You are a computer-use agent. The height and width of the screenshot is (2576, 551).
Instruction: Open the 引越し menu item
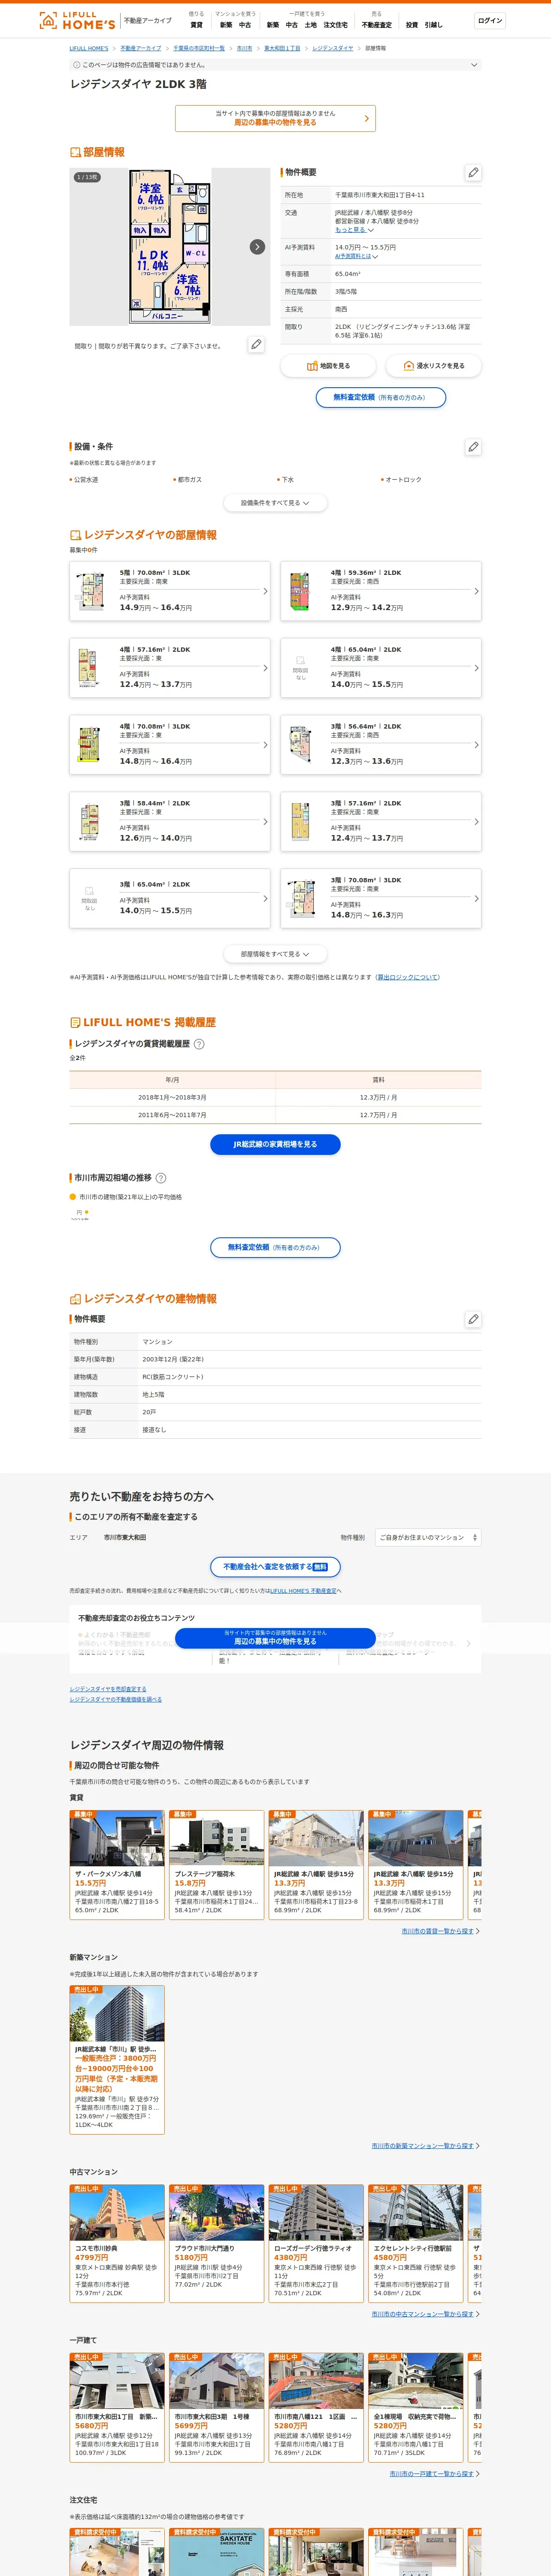(433, 25)
